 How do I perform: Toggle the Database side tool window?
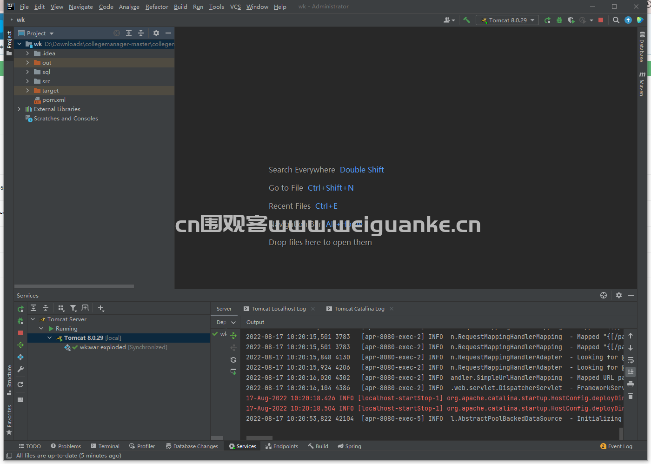point(642,47)
